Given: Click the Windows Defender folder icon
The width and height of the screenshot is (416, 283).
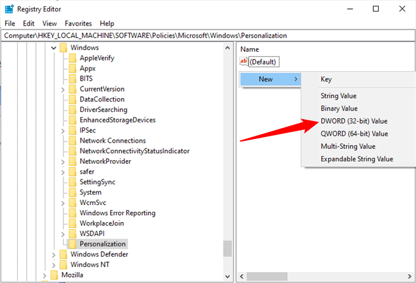Looking at the screenshot, I should pos(63,255).
